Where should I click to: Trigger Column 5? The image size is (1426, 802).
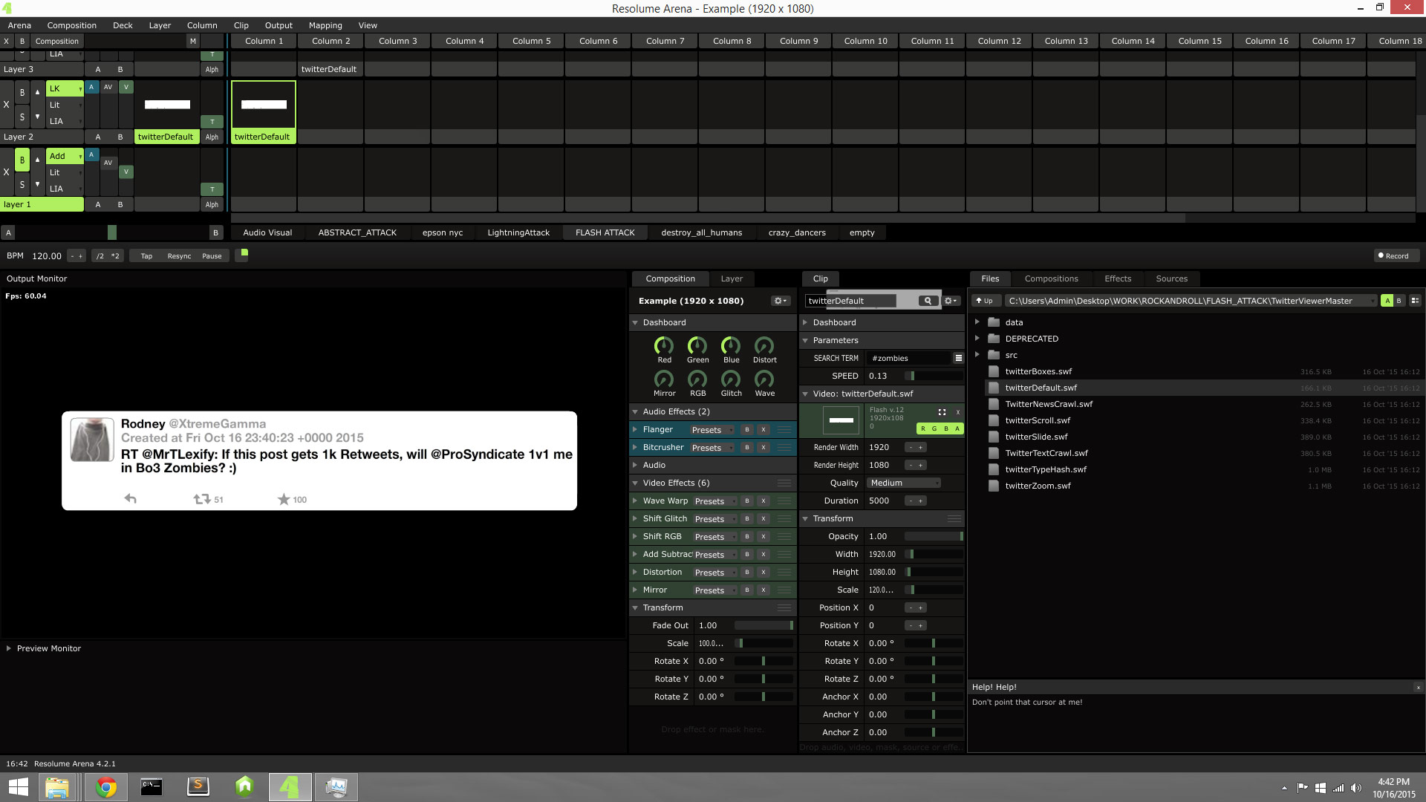click(531, 42)
